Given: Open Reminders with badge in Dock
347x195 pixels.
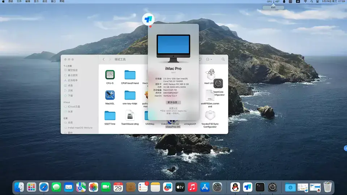Looking at the screenshot, I should [x=143, y=187].
